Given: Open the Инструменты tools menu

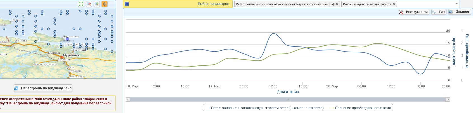Looking at the screenshot, I should pyautogui.click(x=414, y=12).
